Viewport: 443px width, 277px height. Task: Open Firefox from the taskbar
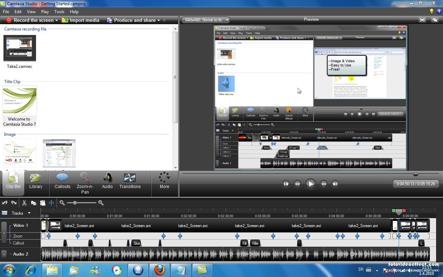(160, 270)
